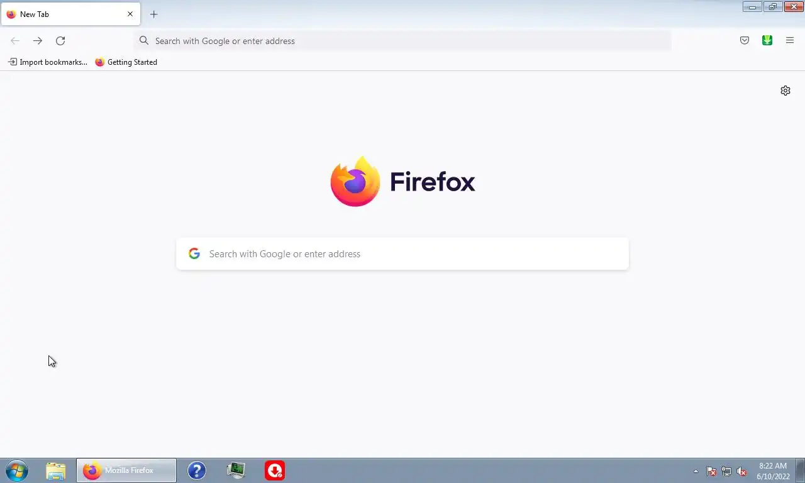Show hidden tray icons arrow
Image resolution: width=805 pixels, height=483 pixels.
(696, 471)
